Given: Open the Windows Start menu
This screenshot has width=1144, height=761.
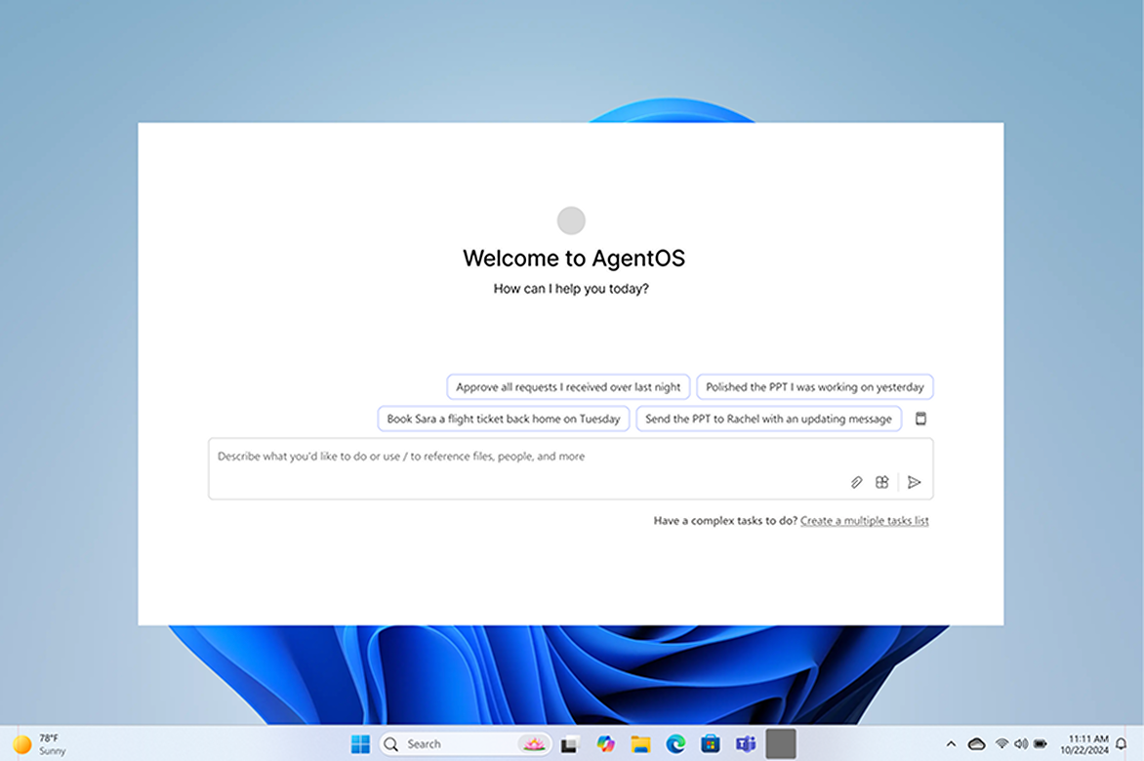Looking at the screenshot, I should [x=360, y=743].
